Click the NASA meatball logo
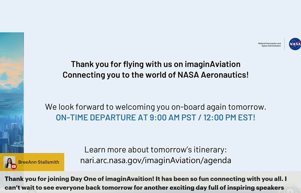The image size is (301, 193). 295,44
